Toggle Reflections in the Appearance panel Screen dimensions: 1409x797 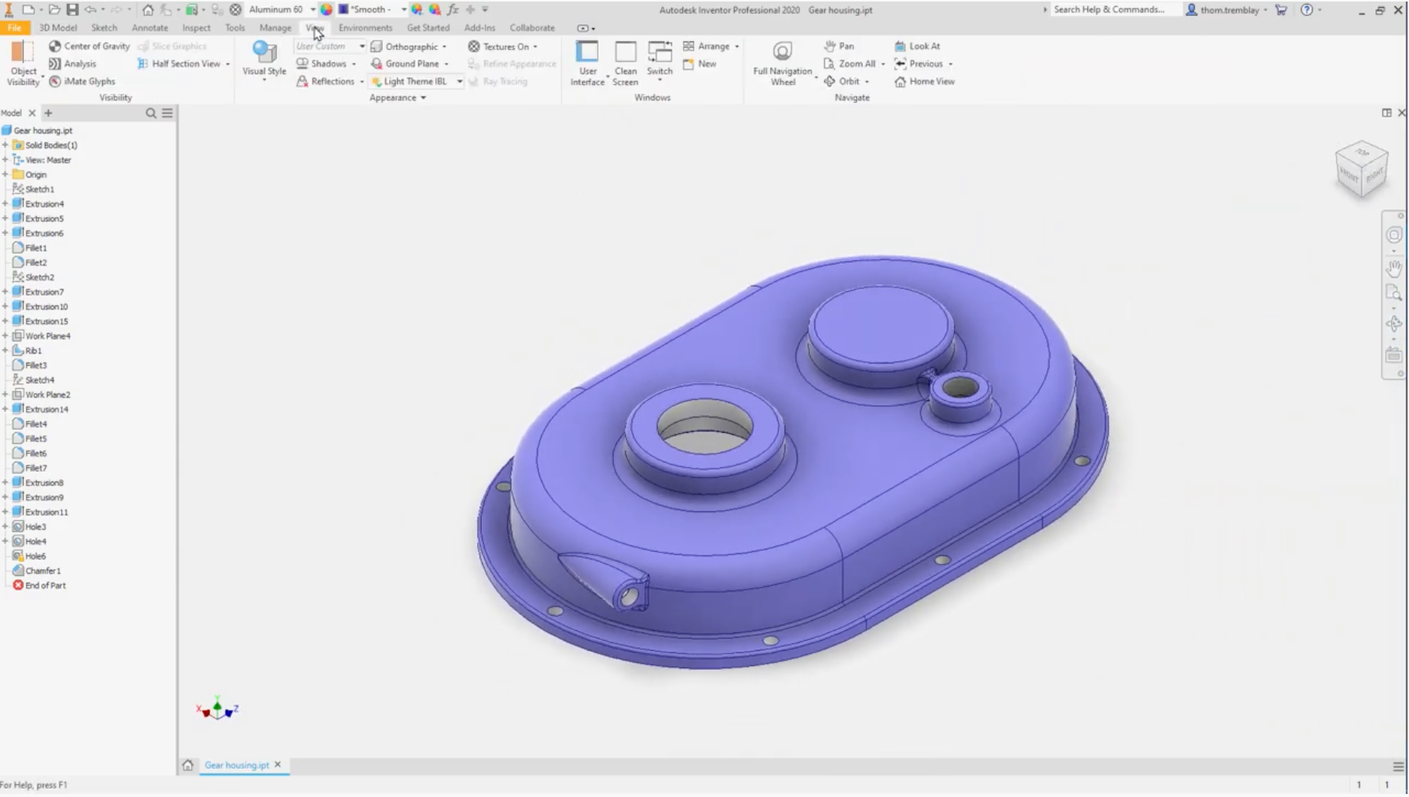(325, 81)
